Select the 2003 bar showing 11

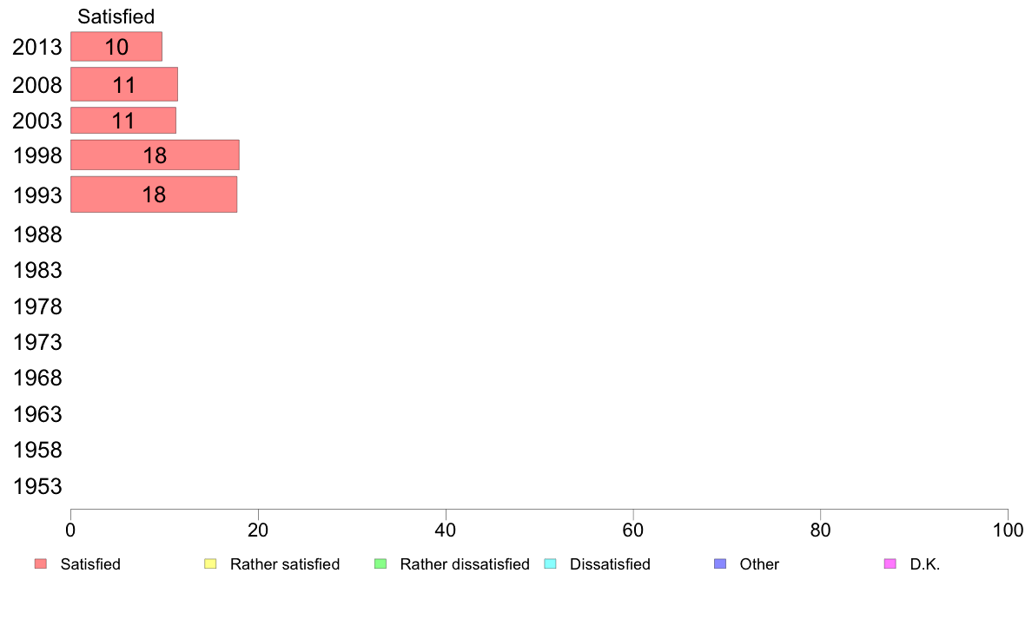[123, 121]
